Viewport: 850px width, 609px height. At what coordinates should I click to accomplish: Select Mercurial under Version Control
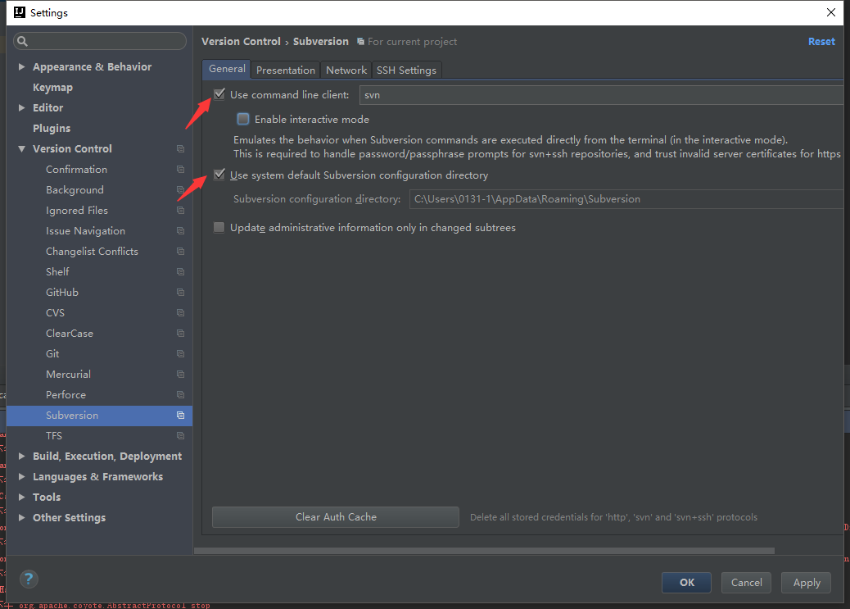click(68, 375)
